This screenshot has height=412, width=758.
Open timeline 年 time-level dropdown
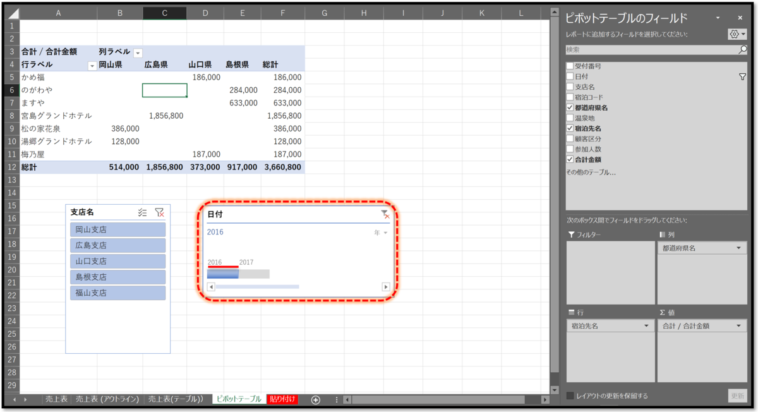(x=381, y=233)
